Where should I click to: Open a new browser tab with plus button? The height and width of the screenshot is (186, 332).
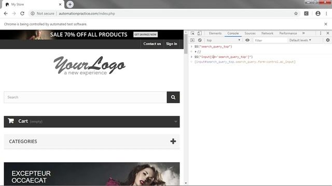point(70,5)
